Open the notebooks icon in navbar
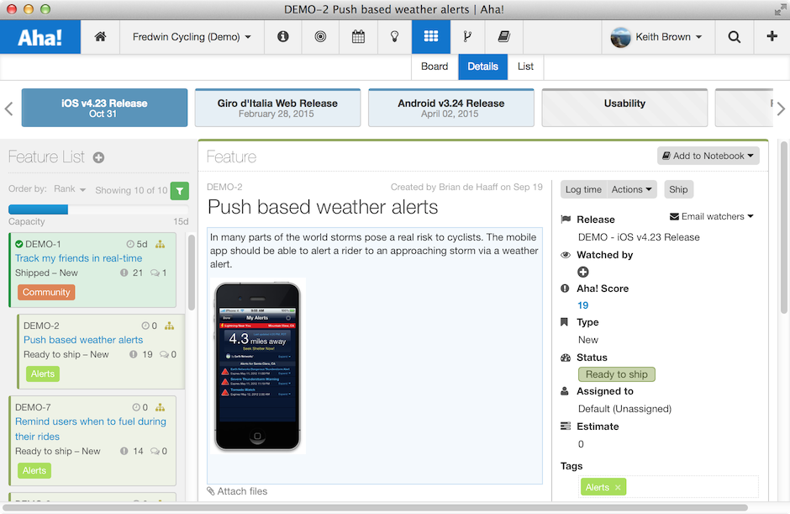Screen dimensions: 790x514 (x=503, y=36)
